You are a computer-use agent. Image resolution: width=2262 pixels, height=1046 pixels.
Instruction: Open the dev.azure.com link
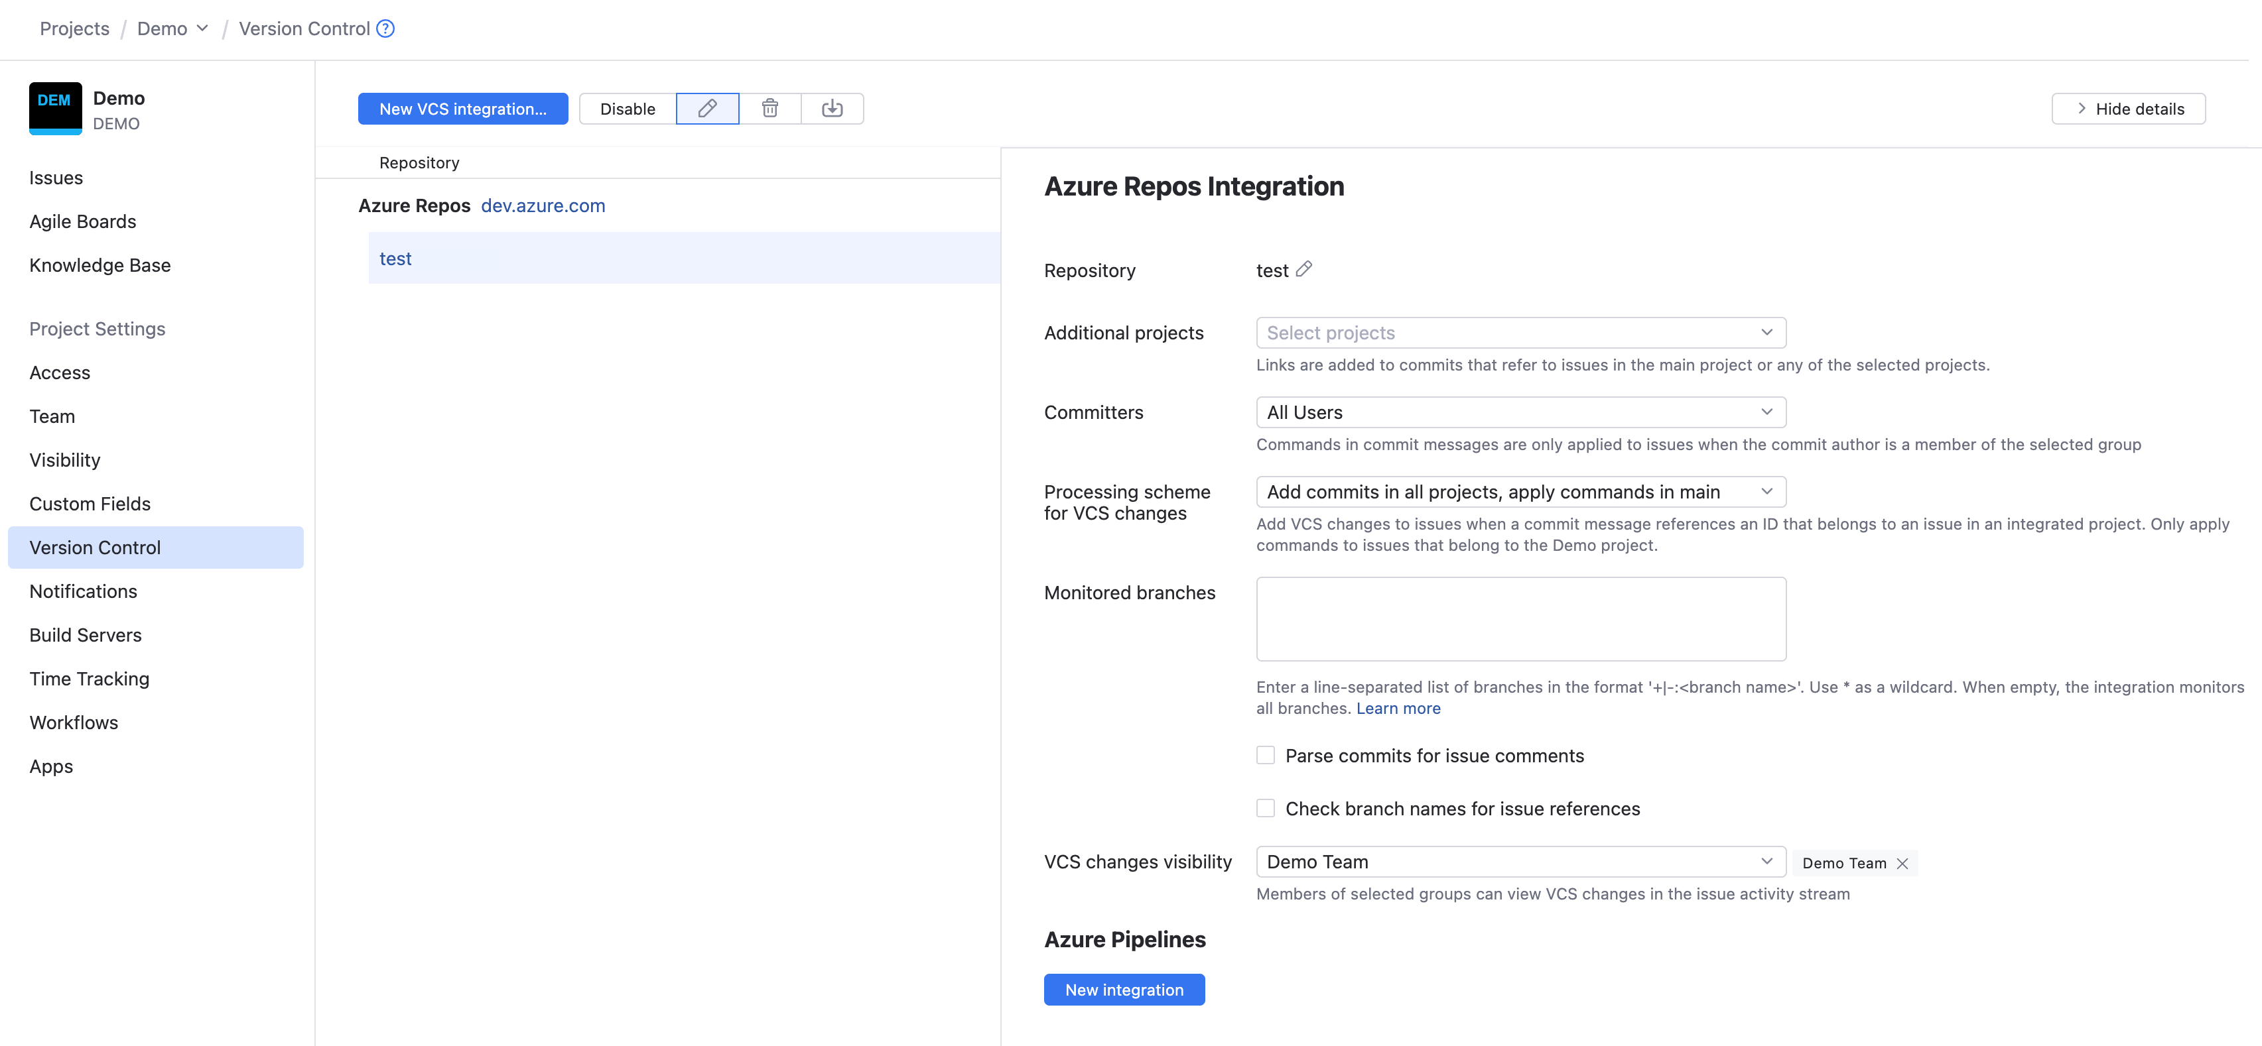point(543,205)
